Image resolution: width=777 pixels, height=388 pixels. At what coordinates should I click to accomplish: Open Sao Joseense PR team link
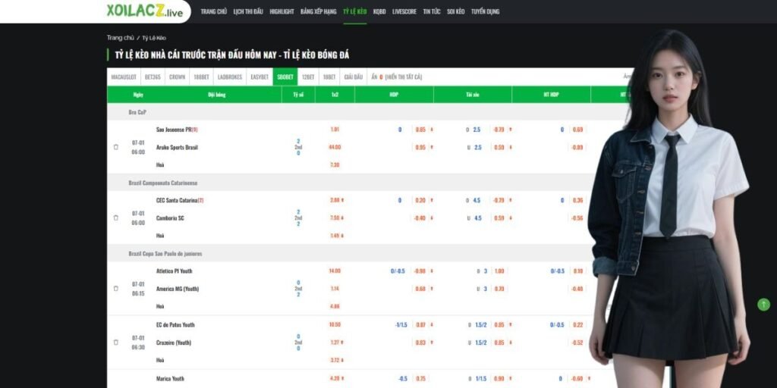(x=174, y=130)
